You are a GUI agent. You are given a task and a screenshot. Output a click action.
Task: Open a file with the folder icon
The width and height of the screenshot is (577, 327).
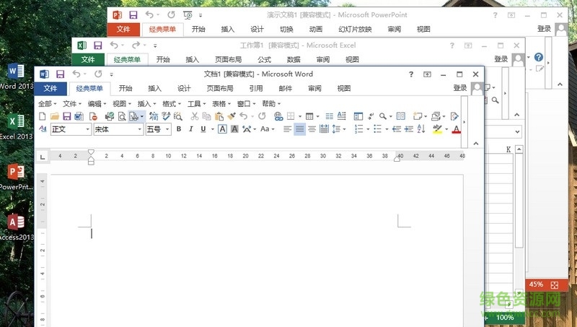(x=55, y=116)
